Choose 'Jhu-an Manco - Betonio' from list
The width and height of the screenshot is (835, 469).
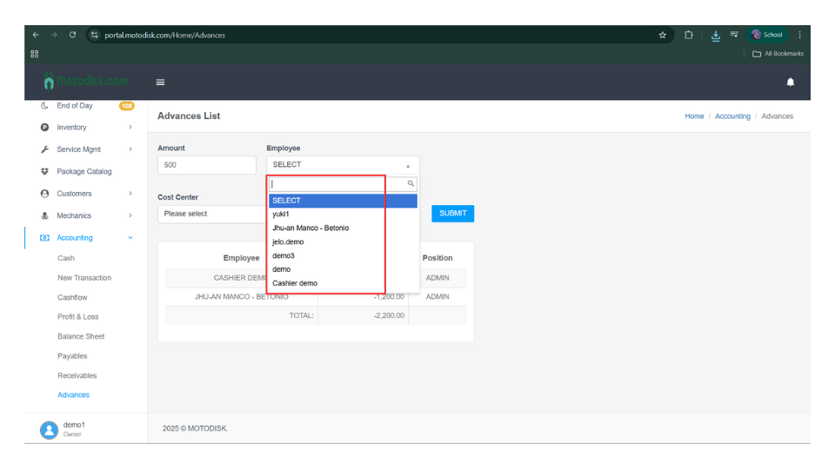point(311,228)
